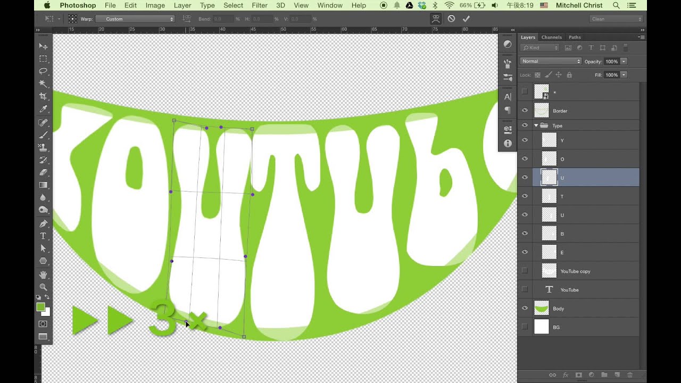This screenshot has width=681, height=383.
Task: Click the Opacity value field
Action: pyautogui.click(x=611, y=62)
